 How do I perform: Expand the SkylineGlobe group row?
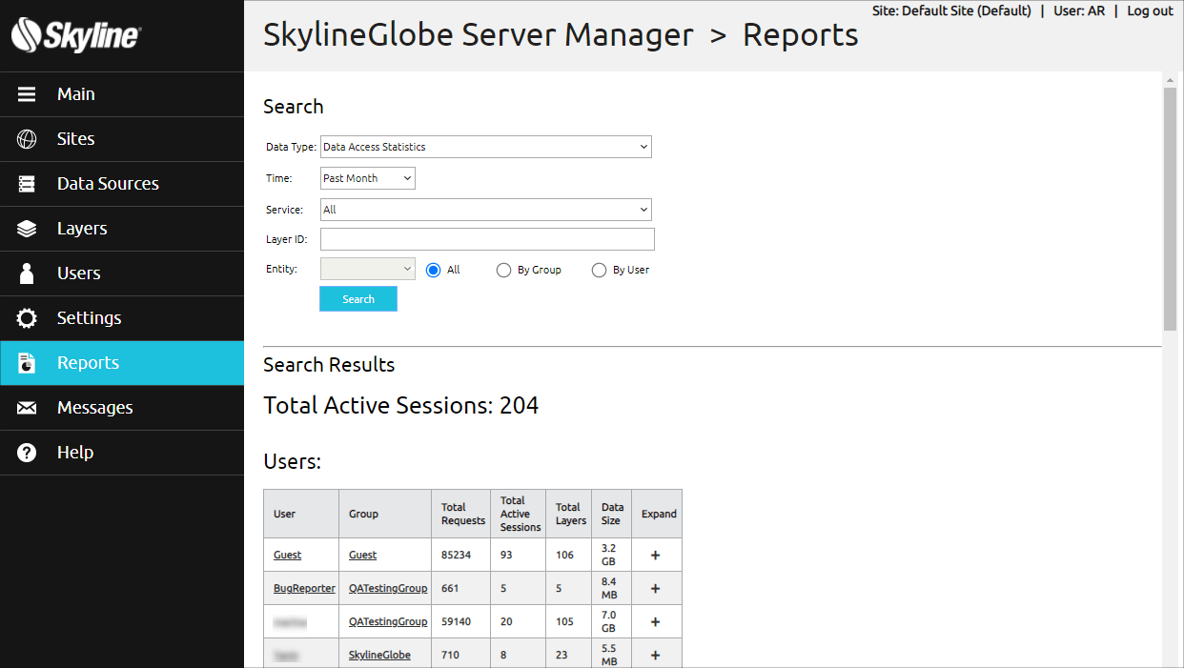(x=655, y=656)
